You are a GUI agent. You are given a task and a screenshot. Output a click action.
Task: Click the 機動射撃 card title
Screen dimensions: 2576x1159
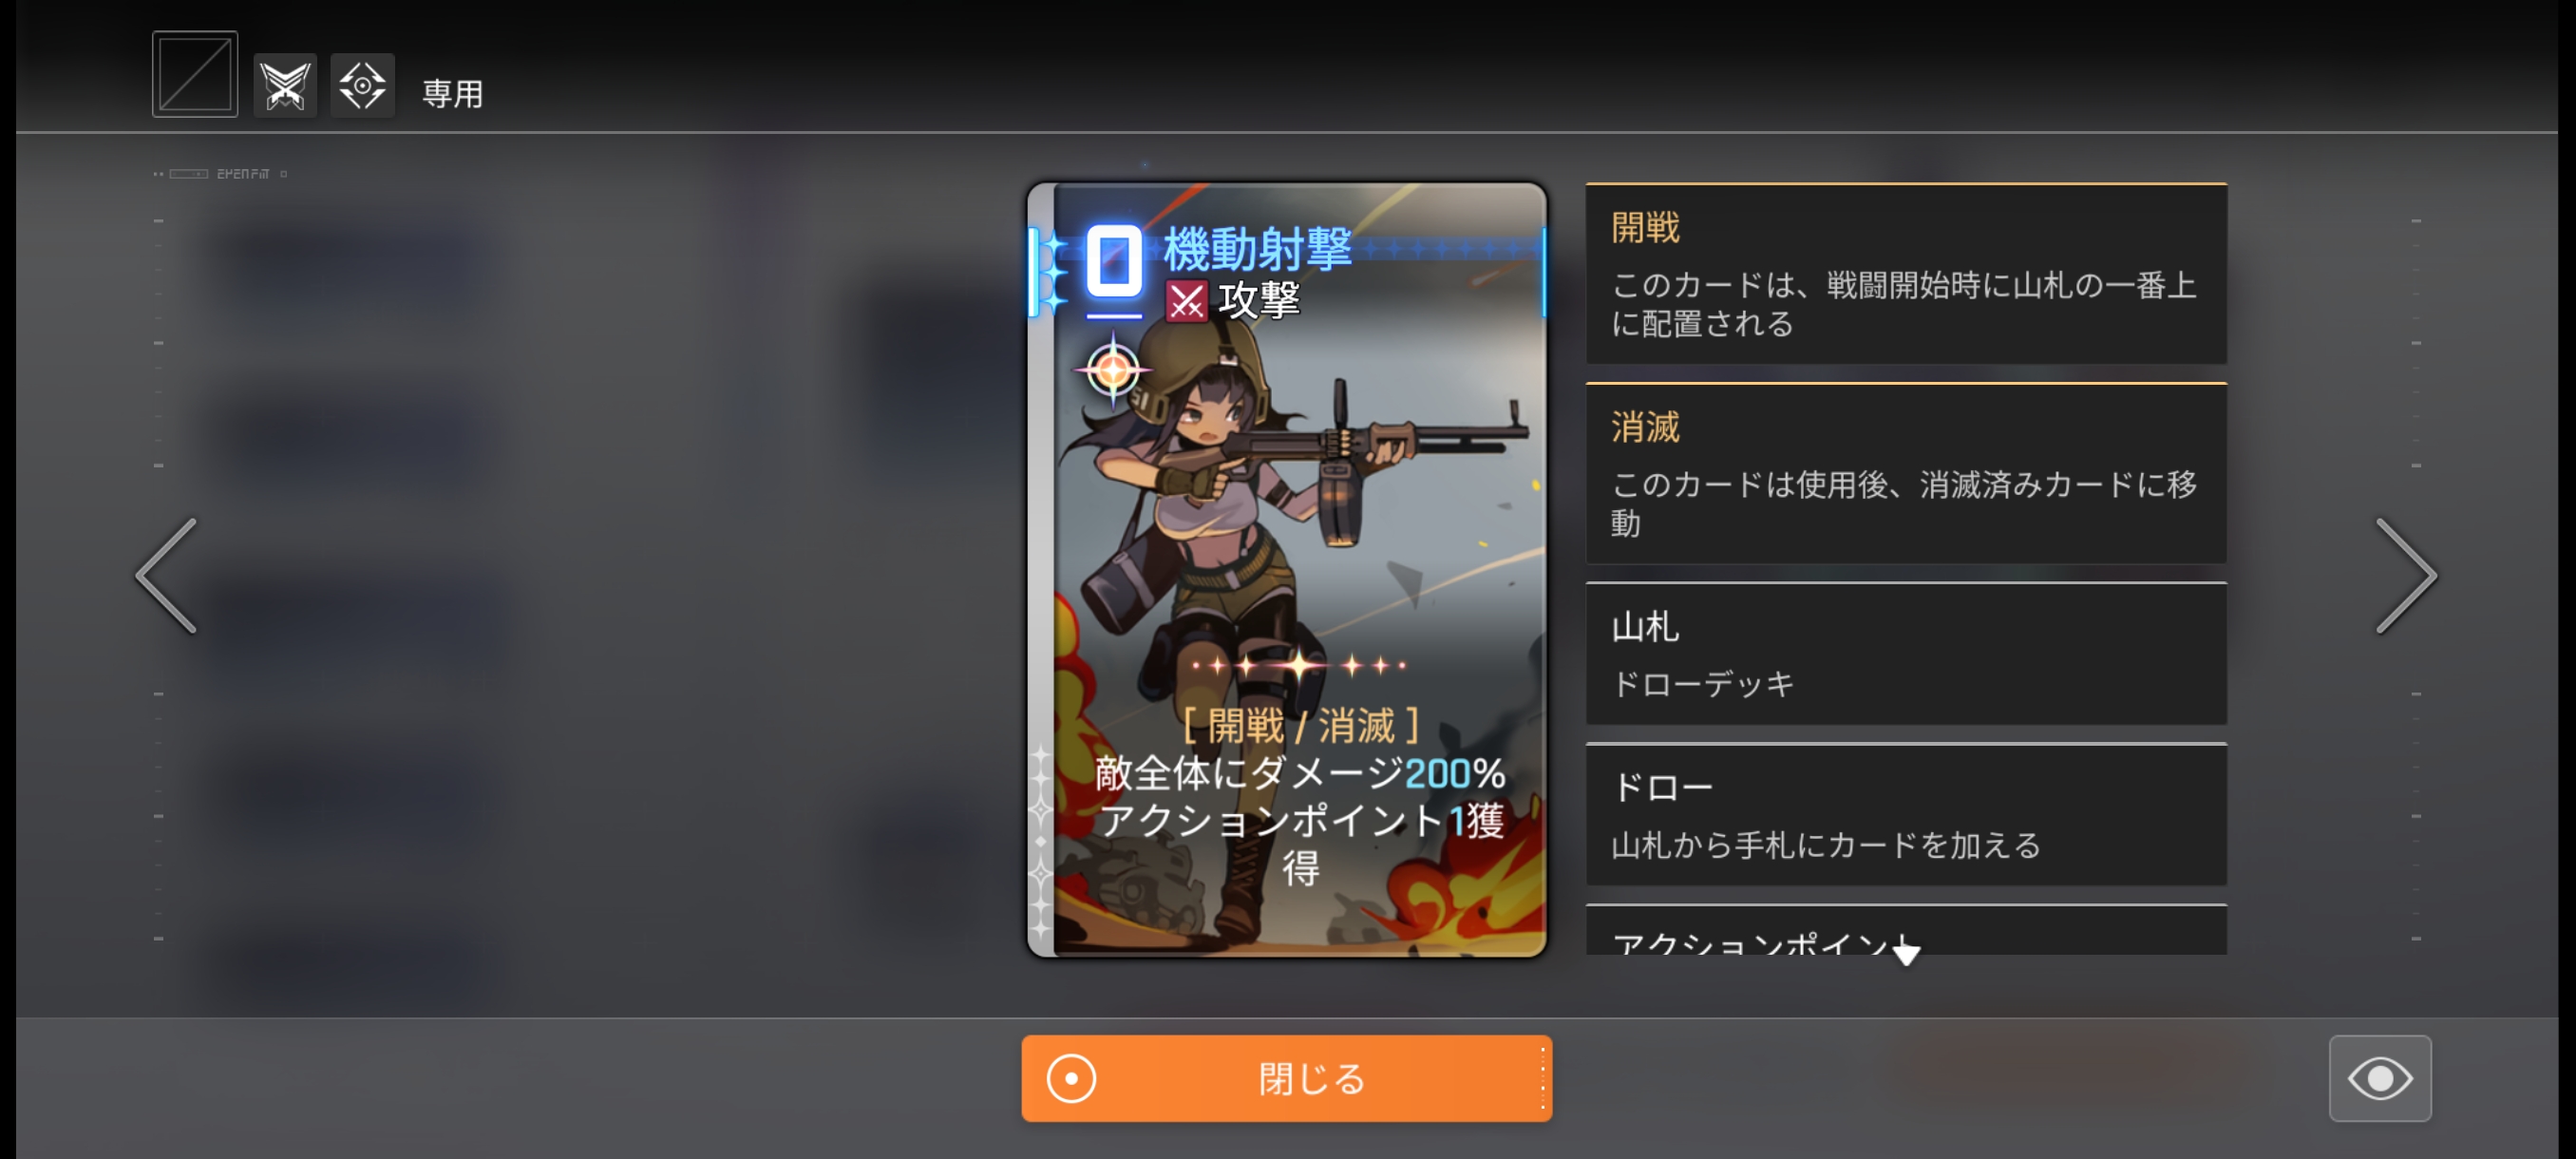1258,248
